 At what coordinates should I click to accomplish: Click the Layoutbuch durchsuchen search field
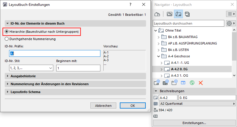[188, 23]
